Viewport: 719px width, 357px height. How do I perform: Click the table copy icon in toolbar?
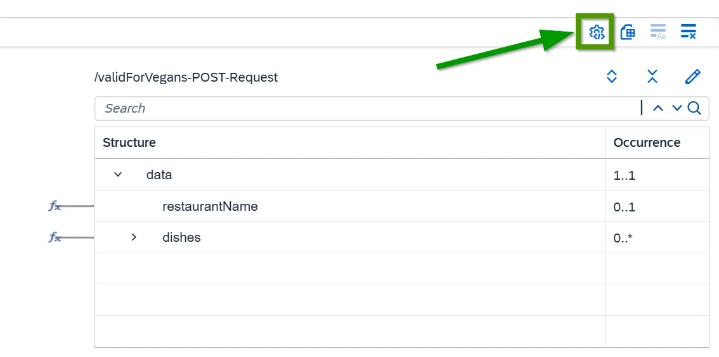coord(627,32)
